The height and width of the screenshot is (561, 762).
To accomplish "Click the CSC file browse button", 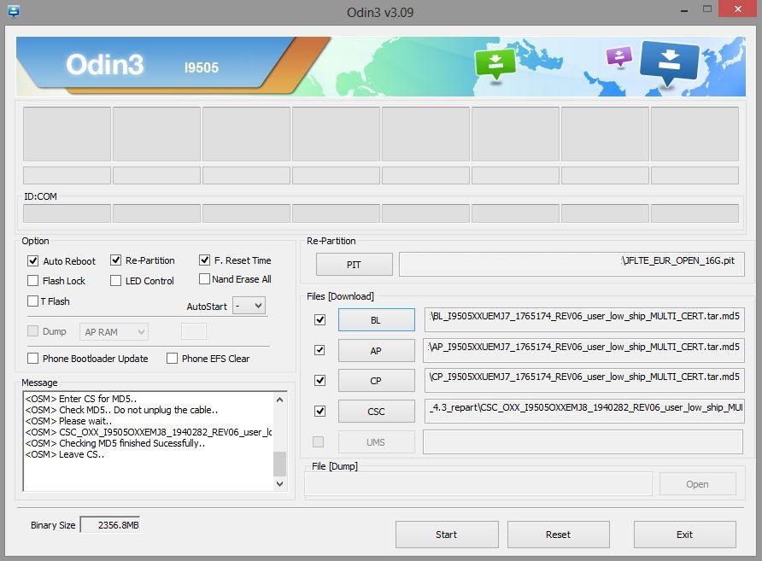I will [x=376, y=412].
